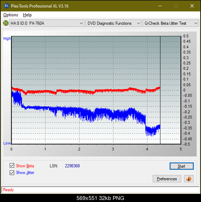
Task: Toggle the Show Beta checkbox
Action: [x=12, y=165]
